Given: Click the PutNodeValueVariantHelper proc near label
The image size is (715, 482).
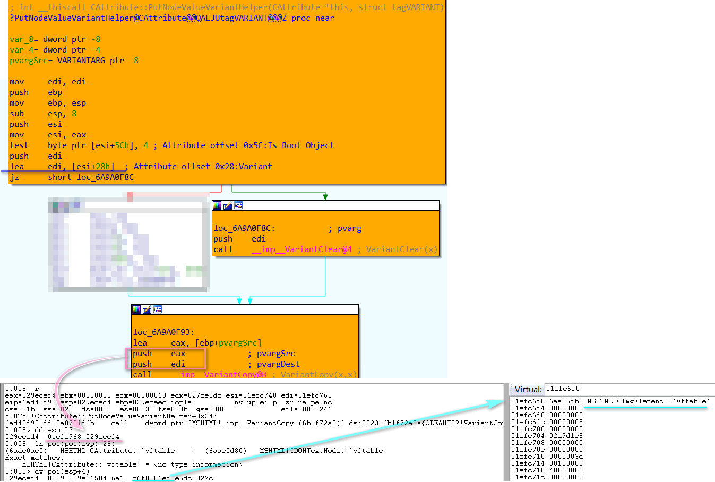Looking at the screenshot, I should point(172,18).
